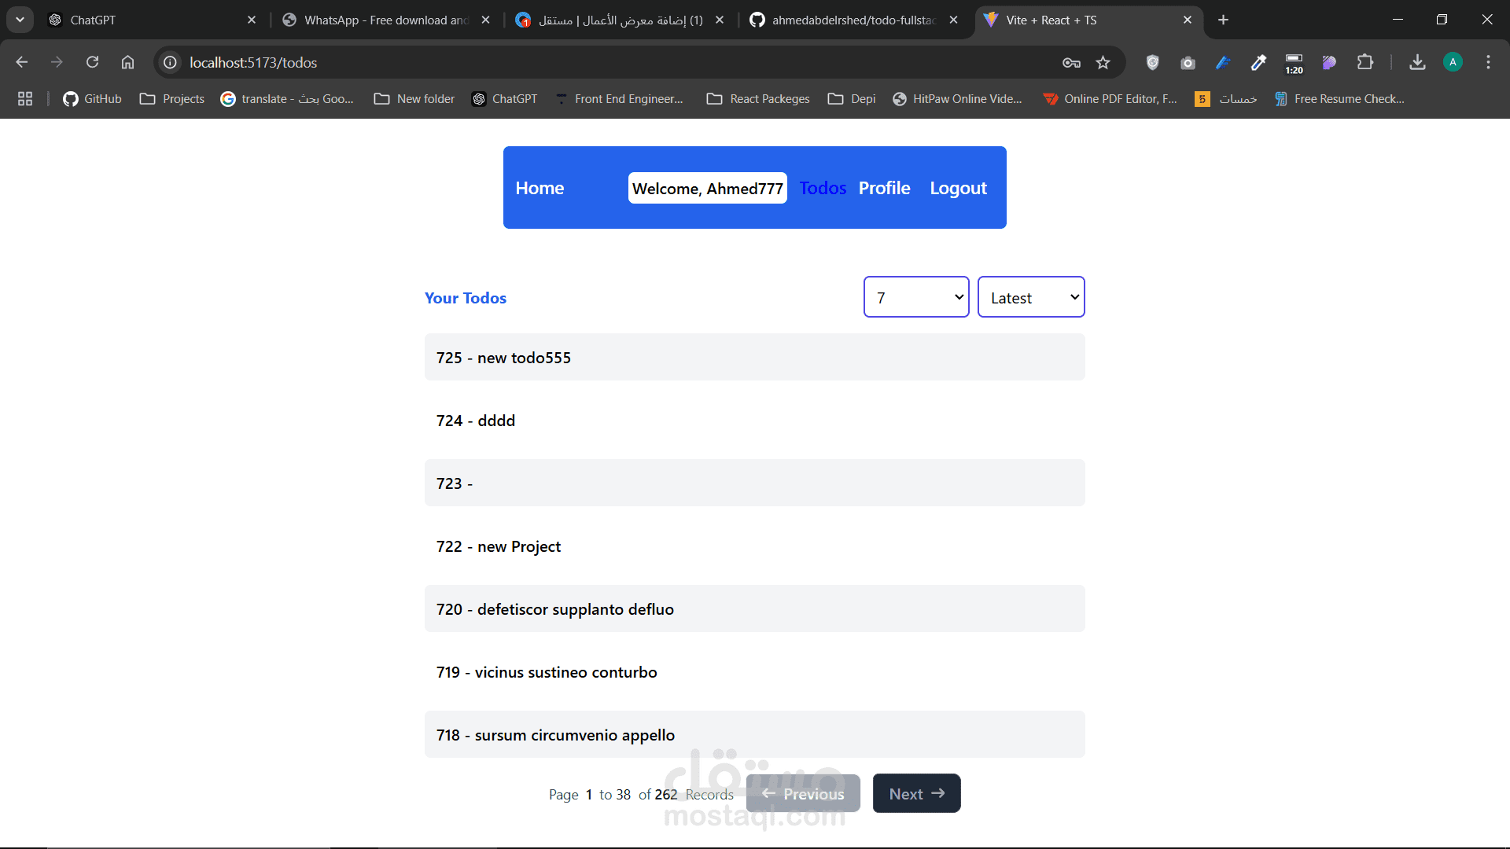The image size is (1510, 849).
Task: Click the browser reload icon
Action: coord(92,62)
